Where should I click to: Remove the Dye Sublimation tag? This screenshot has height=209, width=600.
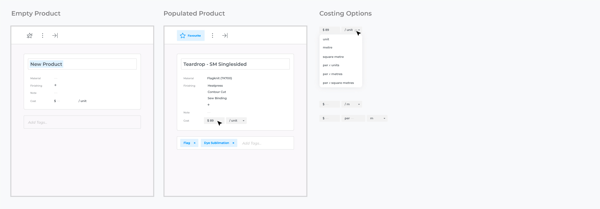(x=233, y=143)
